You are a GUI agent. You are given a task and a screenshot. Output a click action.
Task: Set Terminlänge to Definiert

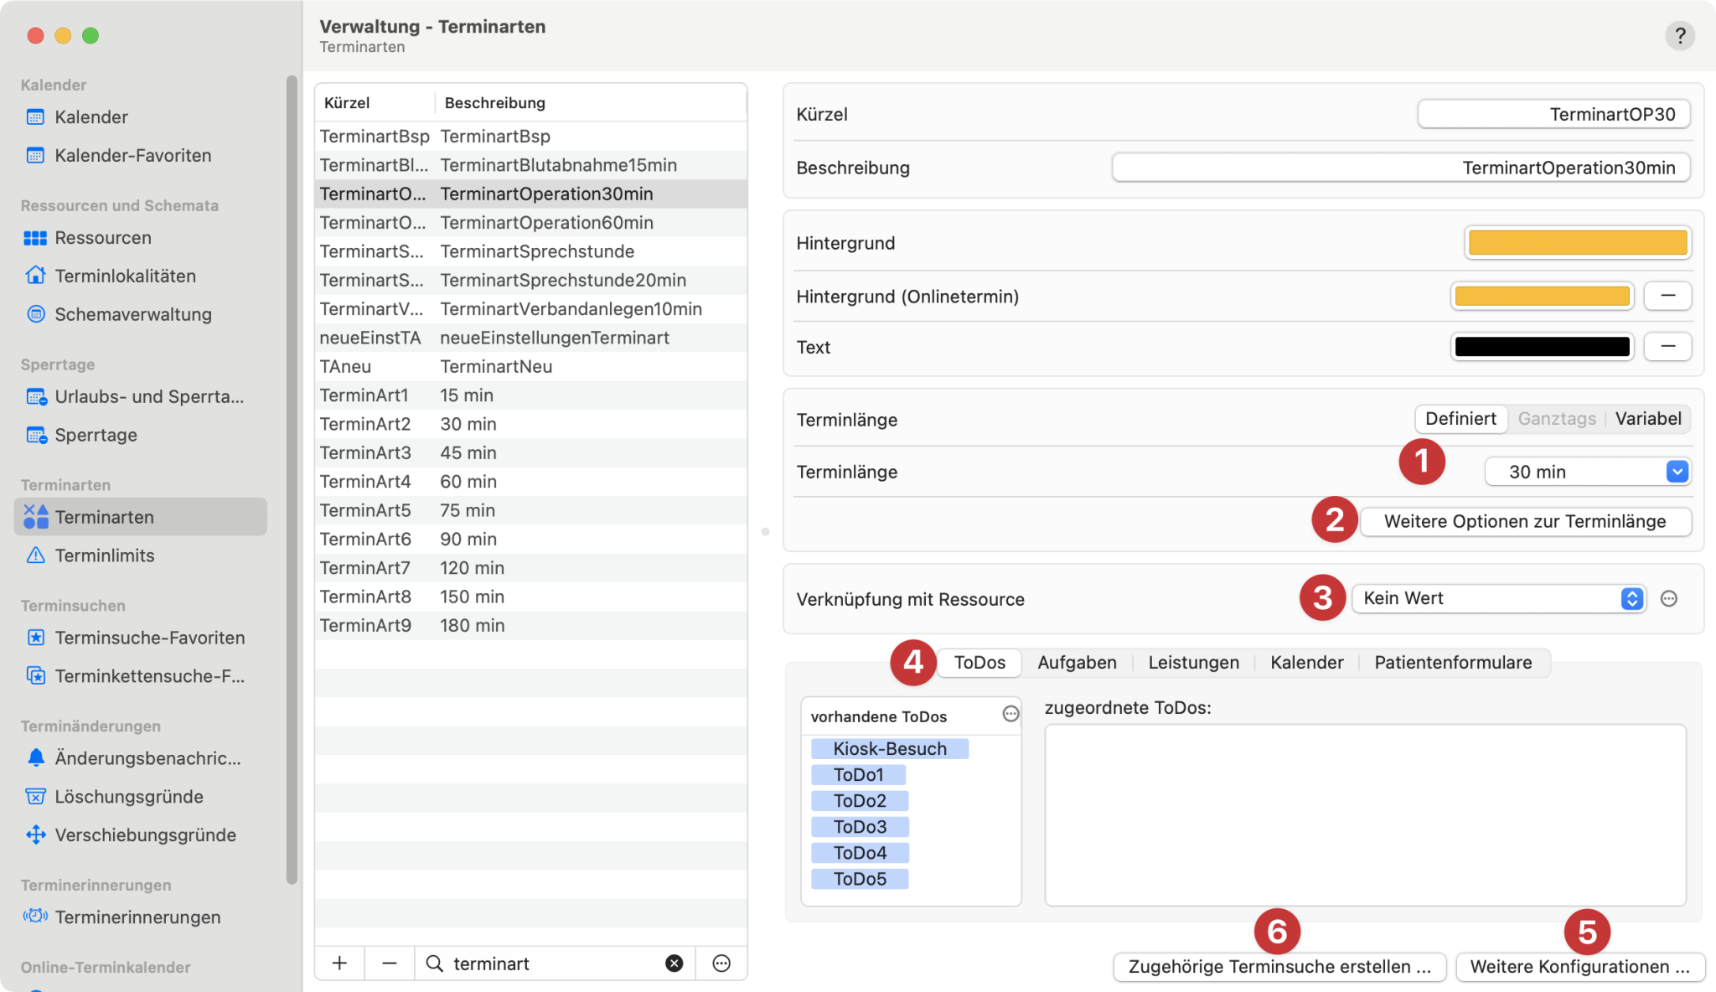click(x=1460, y=418)
